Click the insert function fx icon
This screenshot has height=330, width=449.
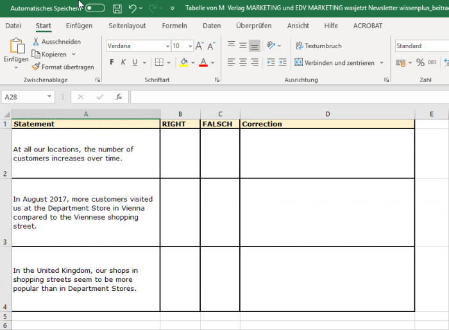tap(119, 97)
